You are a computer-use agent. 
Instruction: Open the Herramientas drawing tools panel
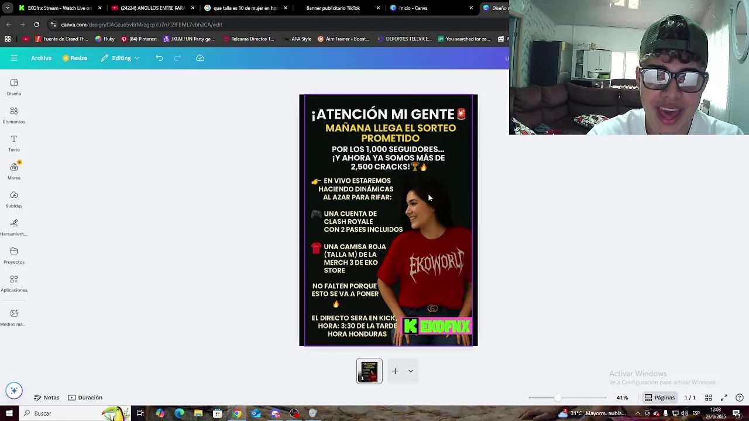[x=14, y=227]
